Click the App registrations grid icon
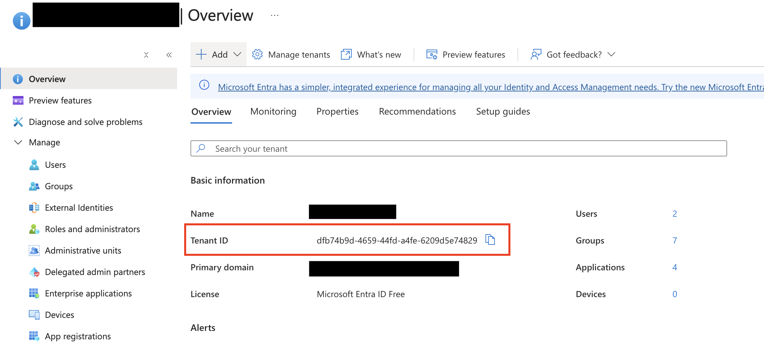Viewport: 764px width, 345px height. pyautogui.click(x=34, y=336)
